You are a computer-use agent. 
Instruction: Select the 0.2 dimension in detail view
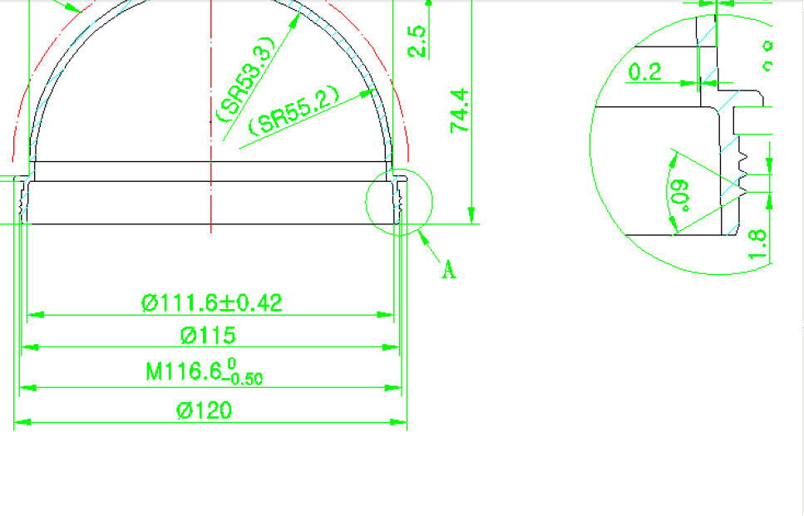pyautogui.click(x=644, y=72)
